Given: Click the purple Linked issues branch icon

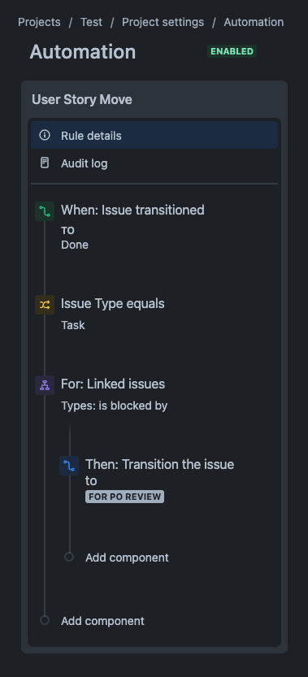Looking at the screenshot, I should click(x=45, y=385).
